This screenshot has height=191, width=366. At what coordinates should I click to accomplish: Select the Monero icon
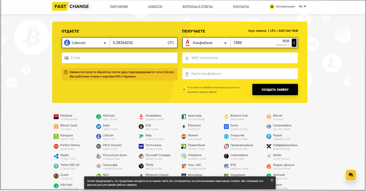184,137
